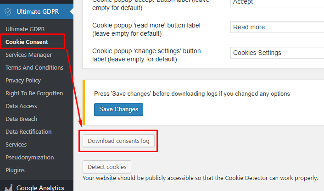Open the Privacy Policy settings page
324x191 pixels.
(23, 80)
